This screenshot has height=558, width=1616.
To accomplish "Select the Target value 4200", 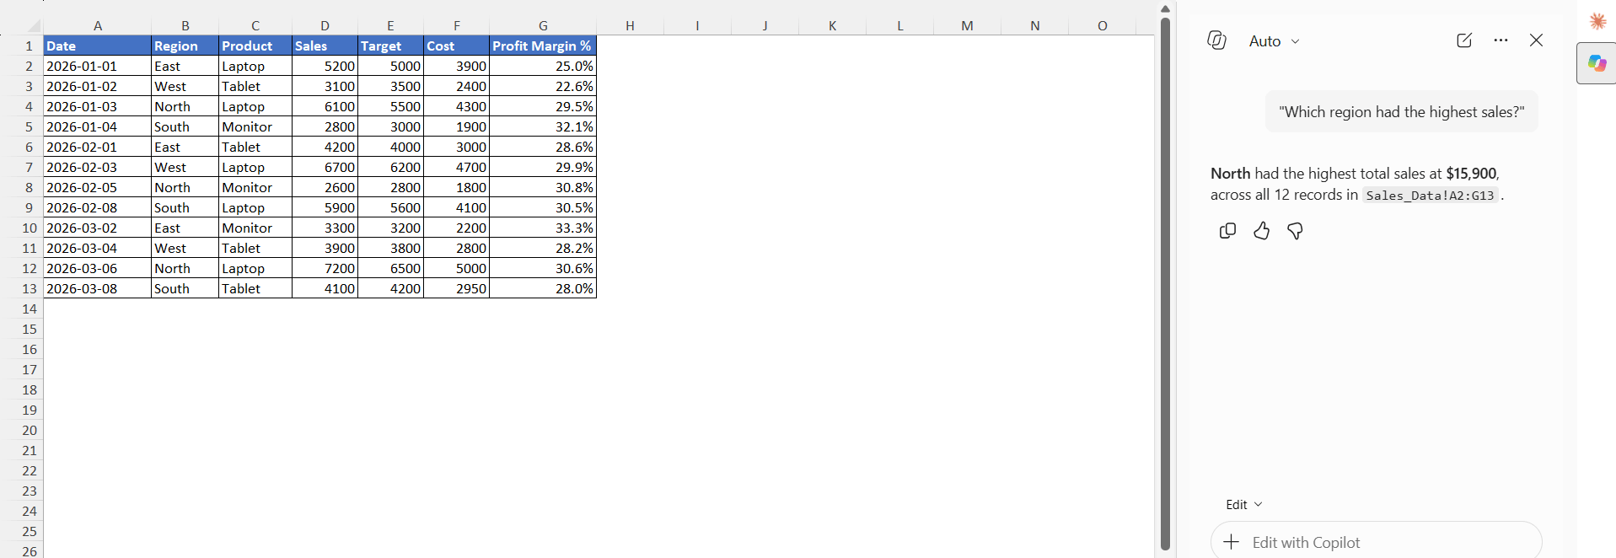I will click(x=390, y=288).
